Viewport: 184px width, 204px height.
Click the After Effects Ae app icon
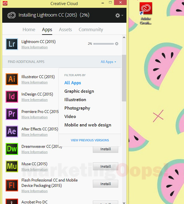tap(12, 131)
